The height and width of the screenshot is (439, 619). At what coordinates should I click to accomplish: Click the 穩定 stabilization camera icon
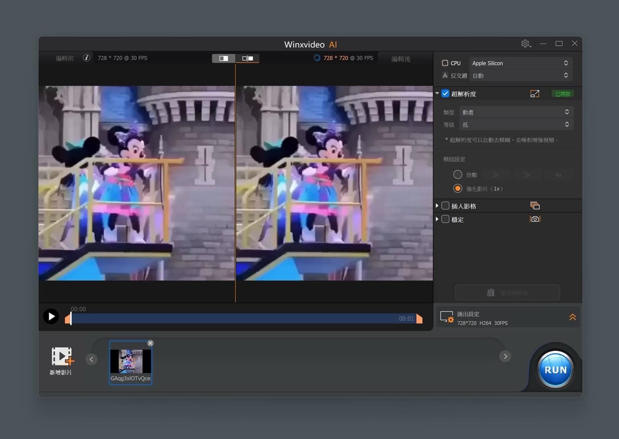coord(535,219)
